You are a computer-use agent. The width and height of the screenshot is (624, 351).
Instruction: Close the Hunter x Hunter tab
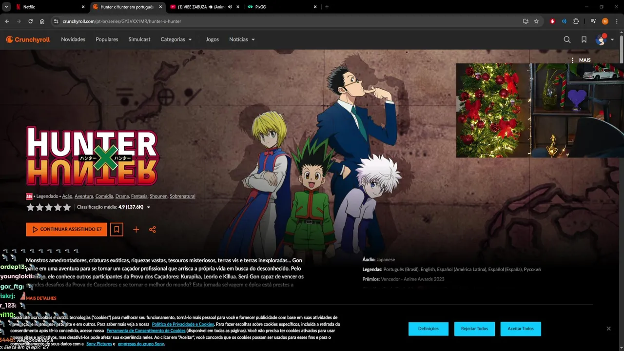[160, 7]
